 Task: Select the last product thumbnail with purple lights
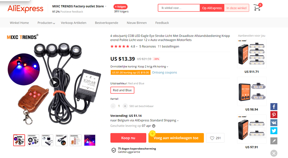pyautogui.click(x=90, y=140)
